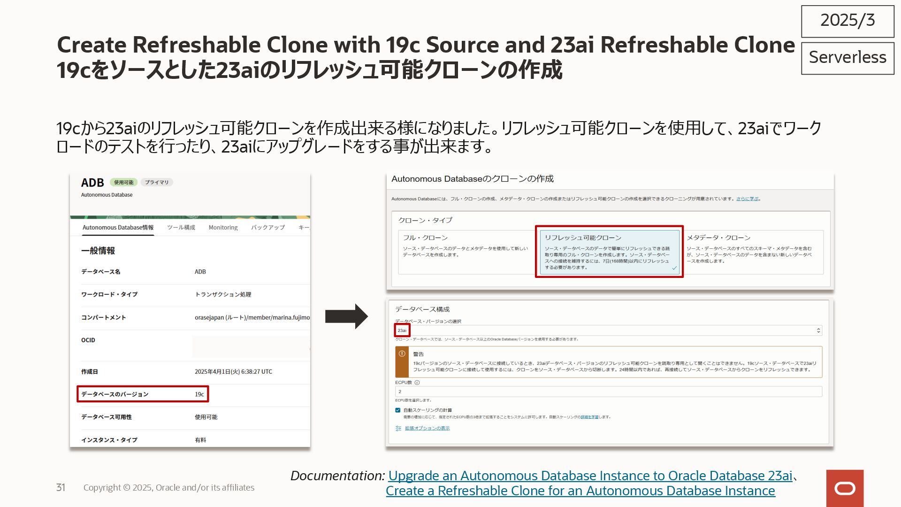
Task: Expand 拡張オプションの表示 link
Action: [427, 428]
